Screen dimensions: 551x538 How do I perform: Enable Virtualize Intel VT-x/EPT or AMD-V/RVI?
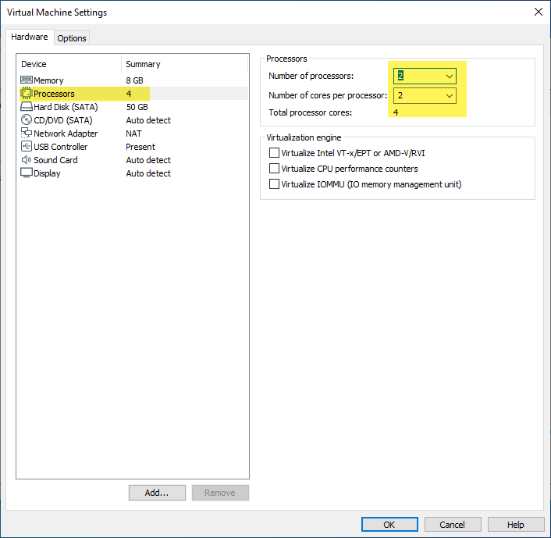point(274,153)
